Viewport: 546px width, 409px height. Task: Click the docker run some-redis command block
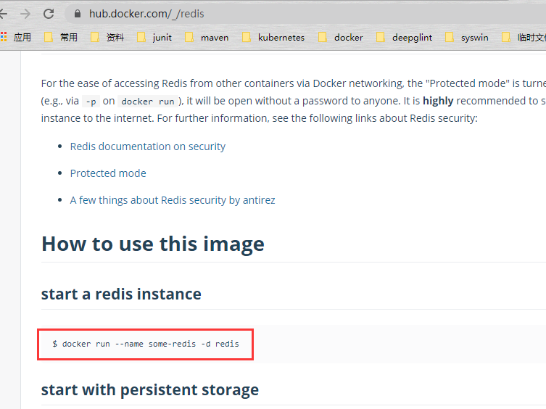tap(146, 343)
